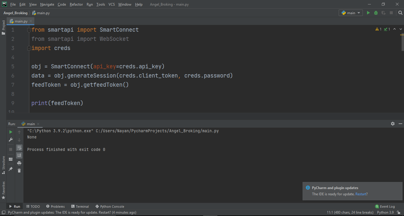Open the Project tool window sidebar
The image size is (404, 216).
[3, 27]
